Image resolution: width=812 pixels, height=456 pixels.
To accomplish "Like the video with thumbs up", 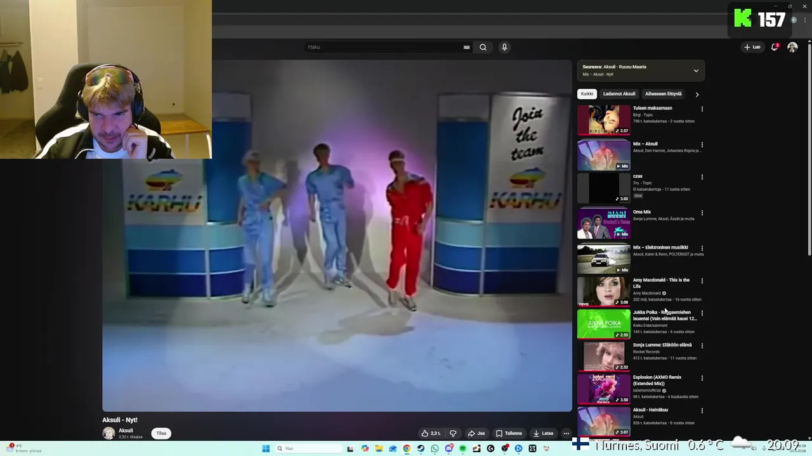I will [431, 433].
